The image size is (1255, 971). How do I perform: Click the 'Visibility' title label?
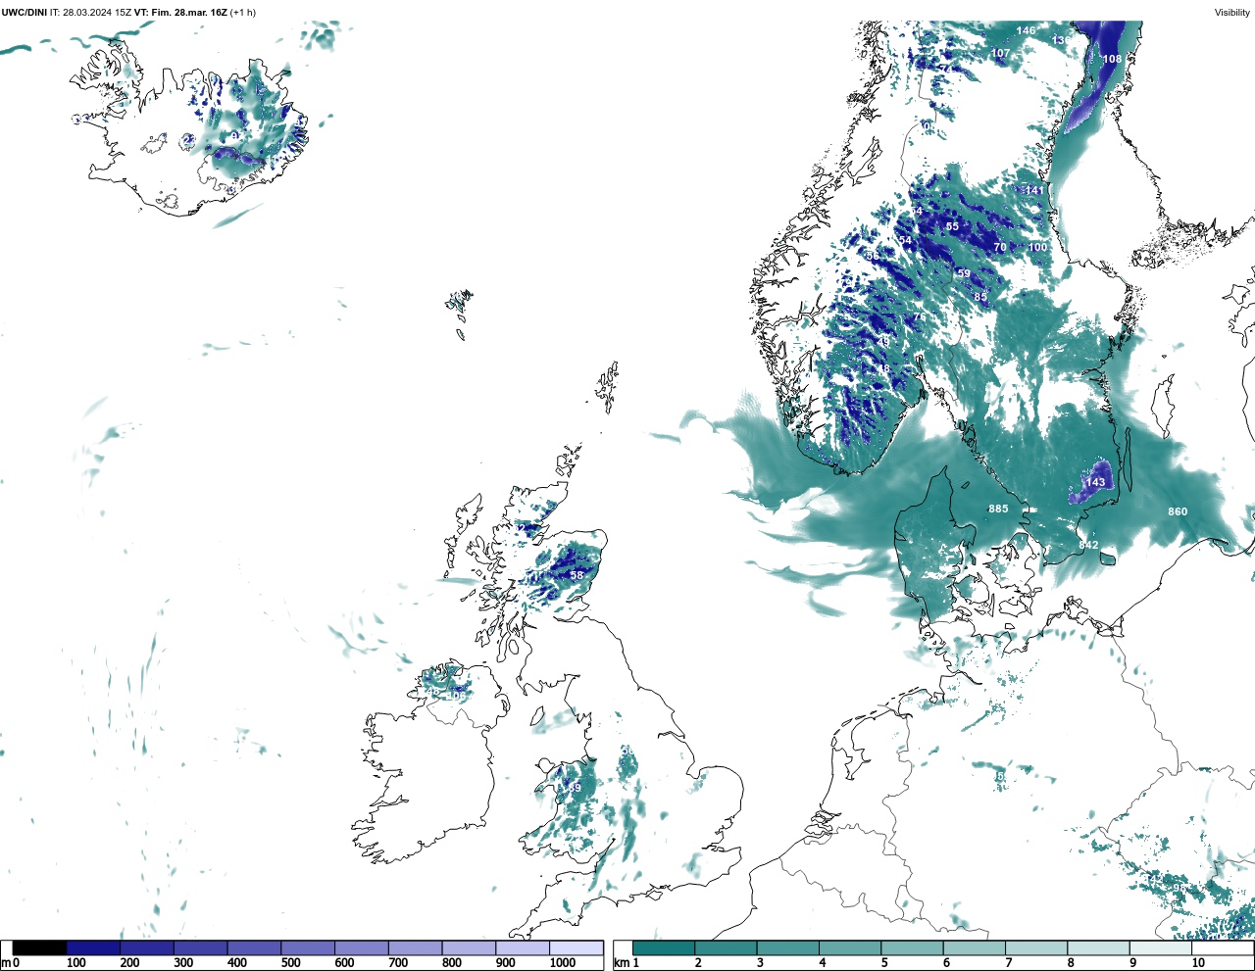(x=1232, y=13)
